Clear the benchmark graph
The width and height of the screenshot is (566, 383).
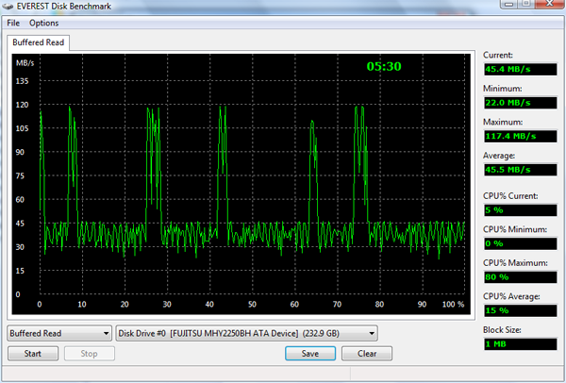click(367, 354)
